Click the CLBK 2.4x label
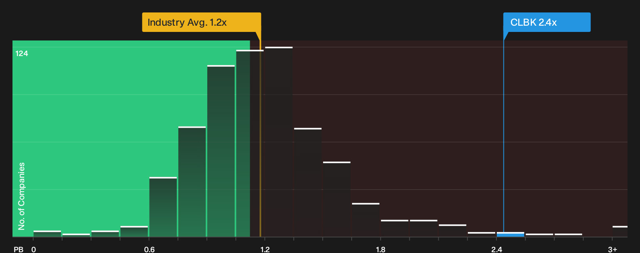Screen dimensions: 640x253 [x=547, y=22]
